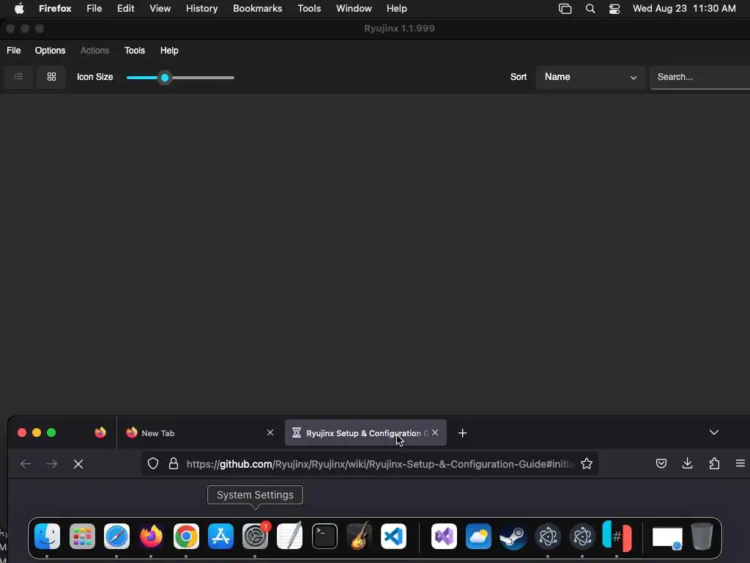The image size is (750, 563).
Task: Save page to Pocket
Action: tap(661, 463)
